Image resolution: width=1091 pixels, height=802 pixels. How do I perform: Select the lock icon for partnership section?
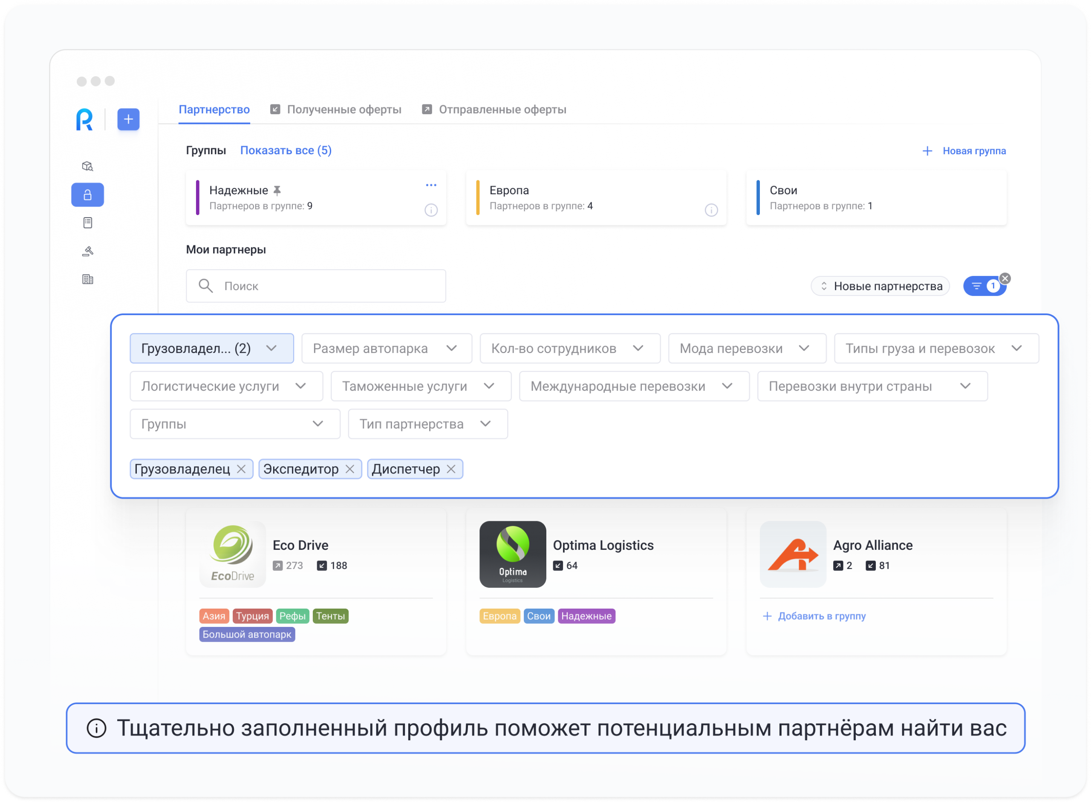[87, 195]
